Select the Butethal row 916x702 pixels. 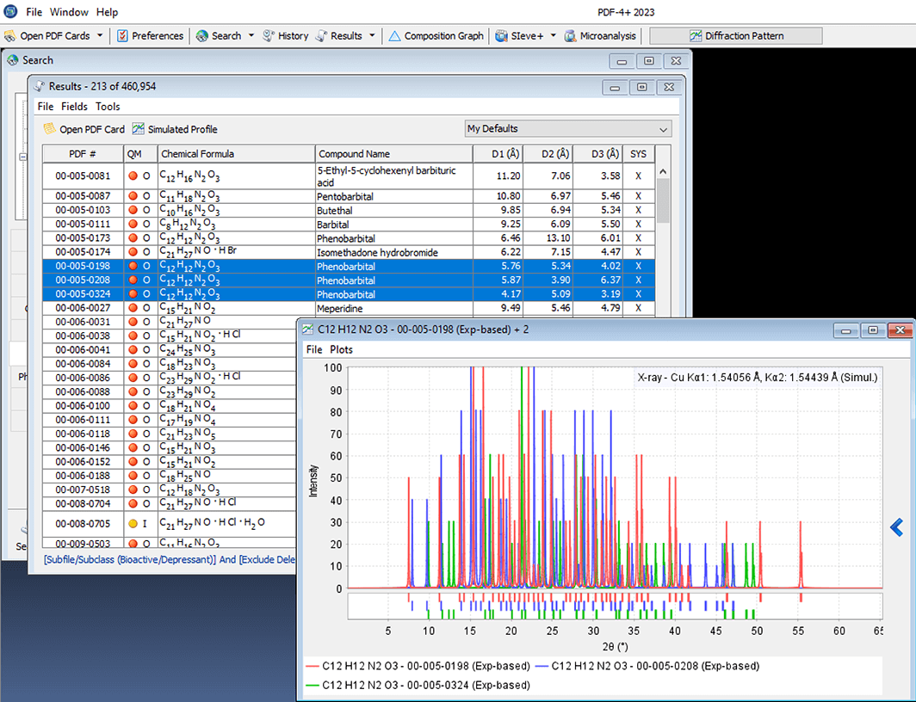(x=349, y=210)
